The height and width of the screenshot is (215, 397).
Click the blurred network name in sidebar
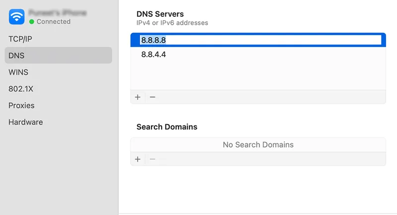pos(57,12)
